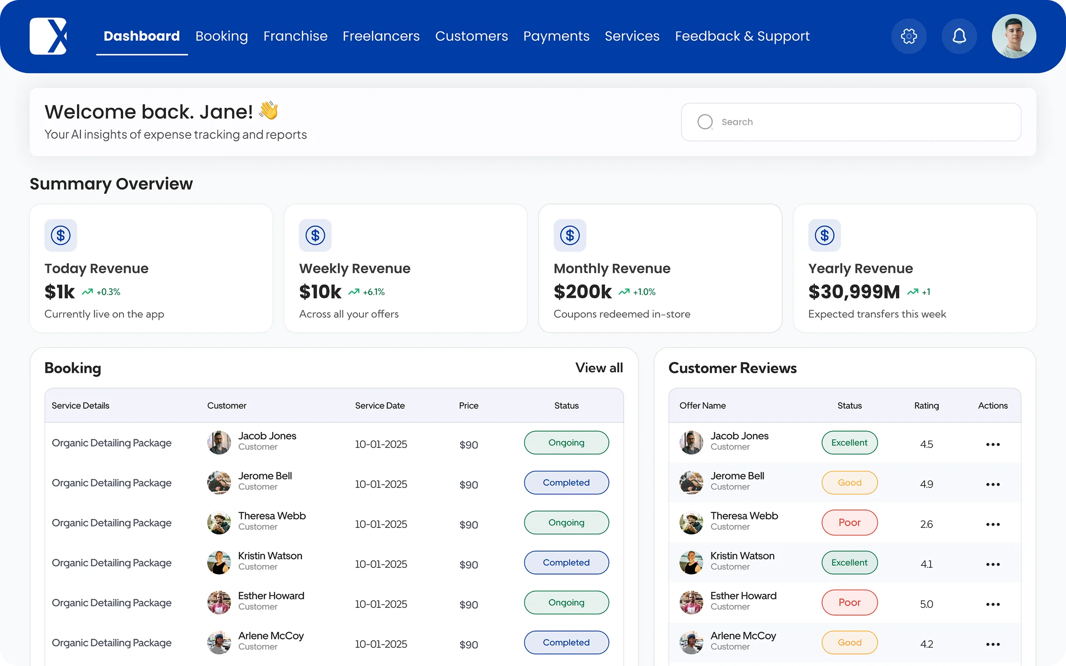Click the Service Details column header
The width and height of the screenshot is (1066, 666).
pyautogui.click(x=80, y=406)
